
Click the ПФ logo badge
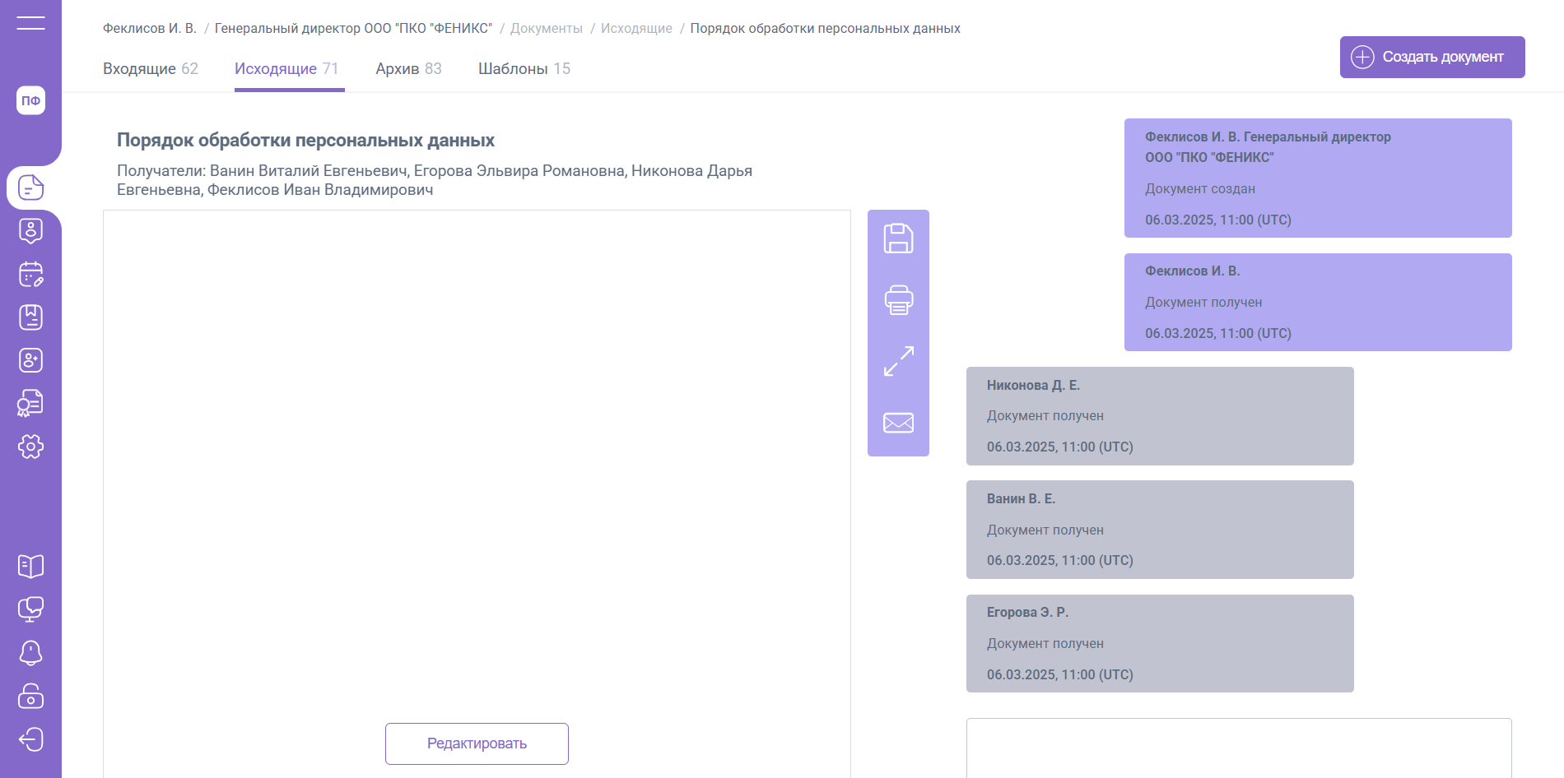[x=30, y=100]
